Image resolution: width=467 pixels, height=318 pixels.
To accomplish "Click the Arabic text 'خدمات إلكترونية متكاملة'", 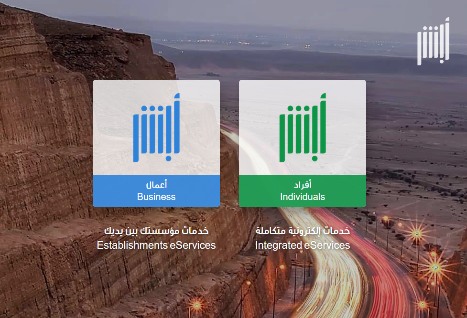I will [303, 231].
